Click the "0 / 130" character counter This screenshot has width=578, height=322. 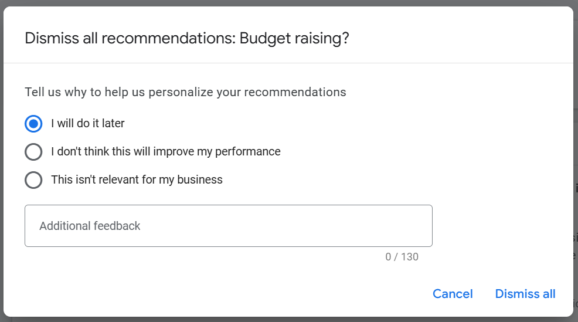[x=402, y=257]
